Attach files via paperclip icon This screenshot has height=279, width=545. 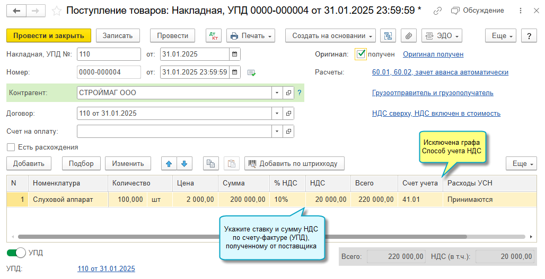(409, 36)
